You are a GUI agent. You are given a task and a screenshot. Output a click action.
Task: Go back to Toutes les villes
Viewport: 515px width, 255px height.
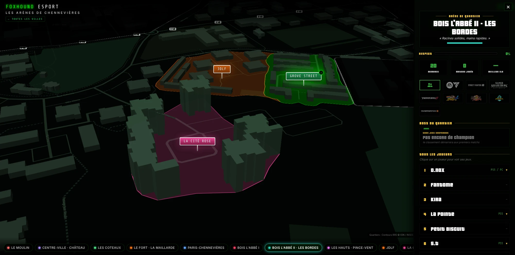[25, 19]
